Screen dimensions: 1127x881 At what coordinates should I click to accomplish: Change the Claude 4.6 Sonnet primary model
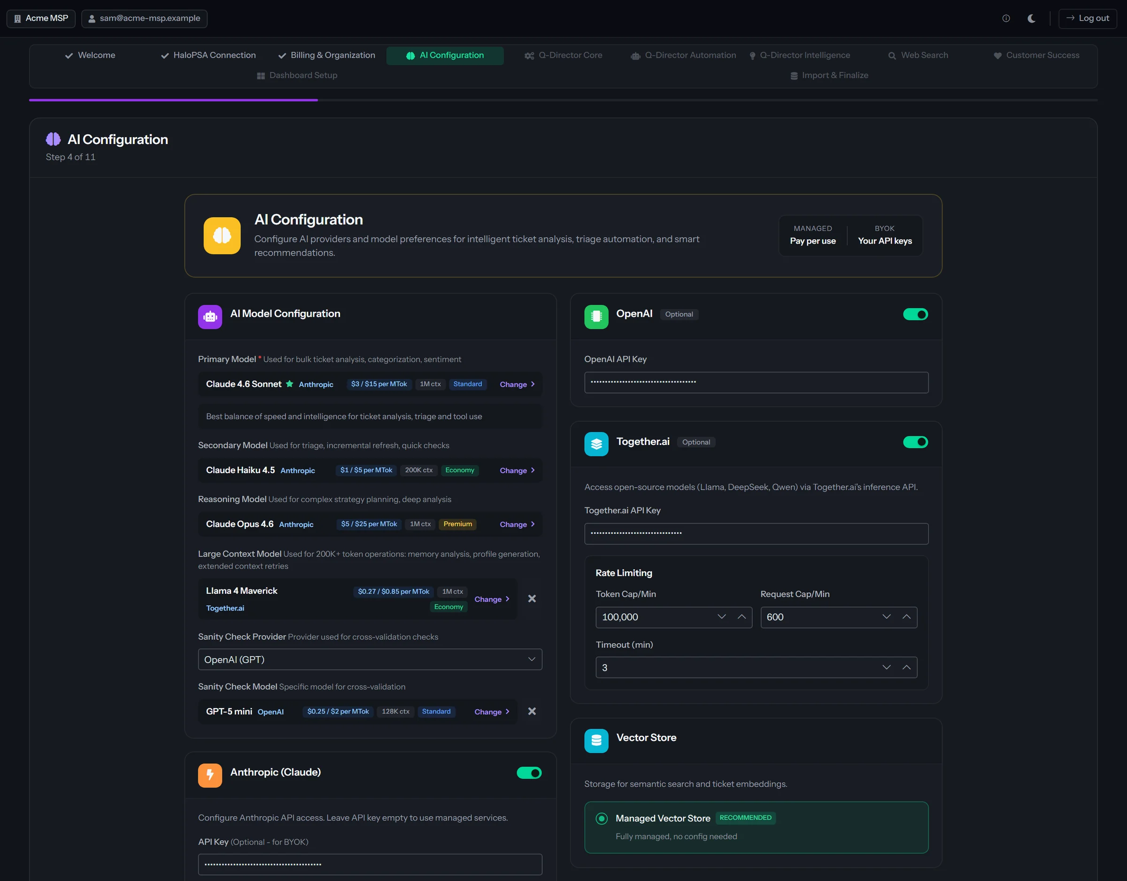[517, 384]
